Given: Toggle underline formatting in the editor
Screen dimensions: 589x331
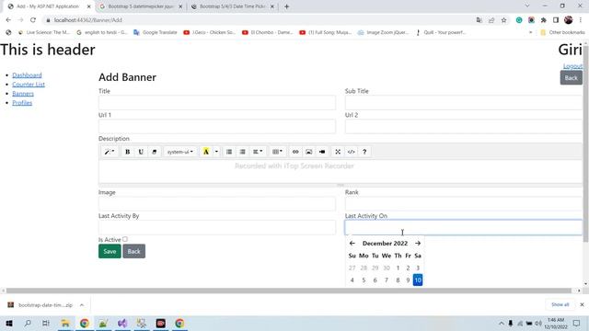Looking at the screenshot, I should tap(141, 152).
